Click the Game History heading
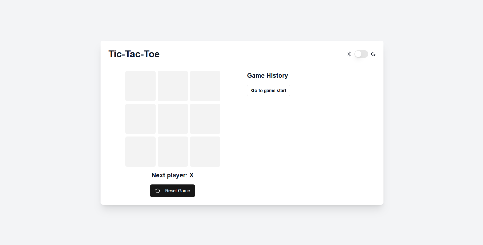The image size is (483, 245). point(267,75)
